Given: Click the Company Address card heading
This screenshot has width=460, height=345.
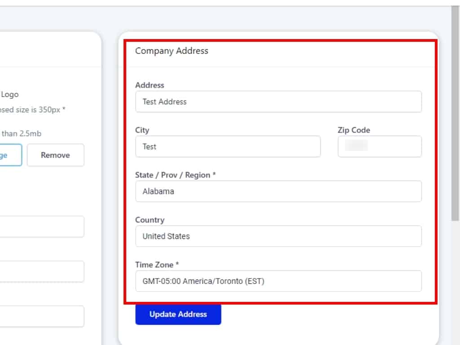Looking at the screenshot, I should 172,51.
